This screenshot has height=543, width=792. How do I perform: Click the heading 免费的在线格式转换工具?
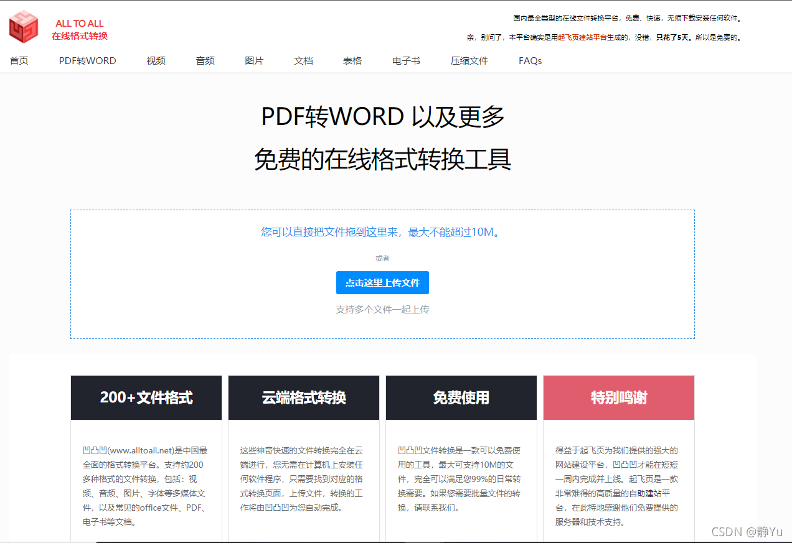pos(382,159)
